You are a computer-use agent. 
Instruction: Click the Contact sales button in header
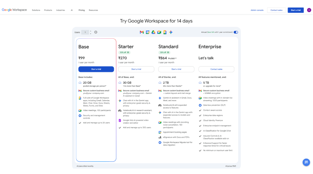[x=276, y=10]
